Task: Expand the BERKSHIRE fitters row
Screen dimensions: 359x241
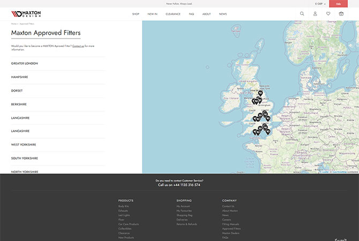Action: click(x=58, y=104)
